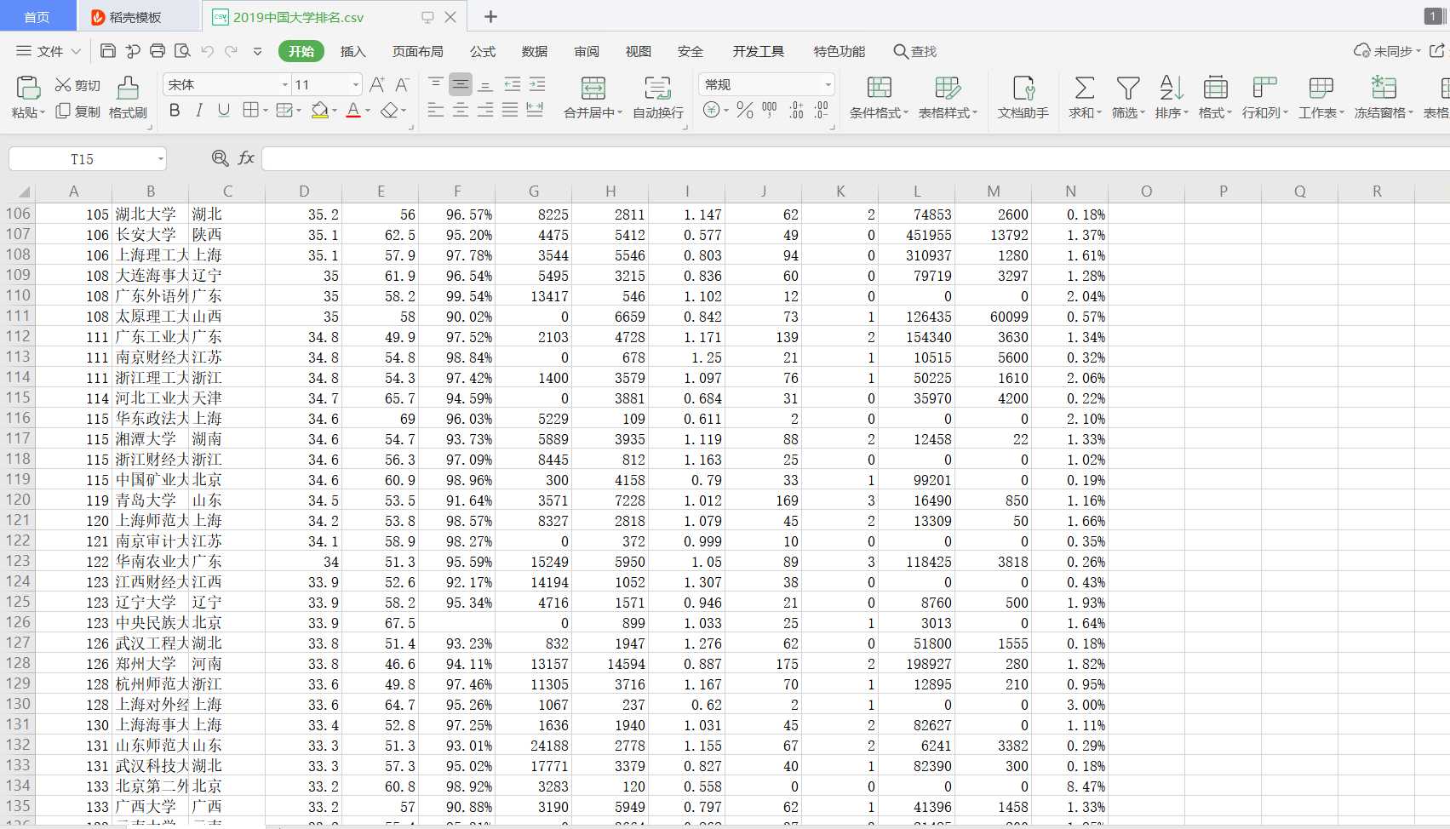The height and width of the screenshot is (829, 1450).
Task: Click the Paste (粘贴) icon
Action: coord(28,88)
